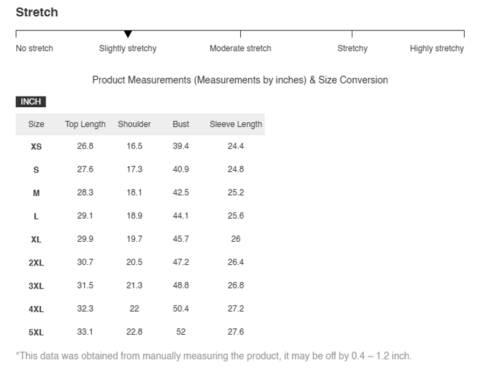Click the INCH unit tab
Viewport: 479px width, 377px height.
[x=31, y=102]
